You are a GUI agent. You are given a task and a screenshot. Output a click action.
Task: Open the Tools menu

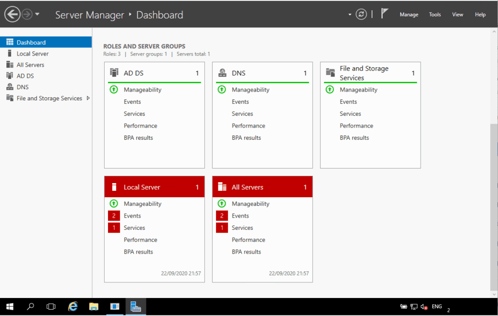tap(435, 15)
